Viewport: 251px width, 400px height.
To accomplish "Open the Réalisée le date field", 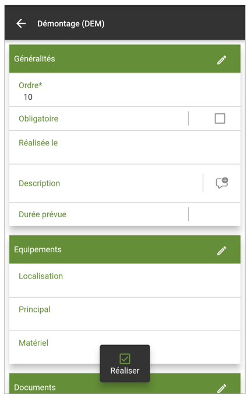I will 125,147.
